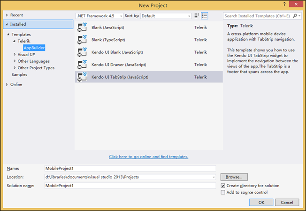Click the Cancel button
The width and height of the screenshot is (306, 211).
(x=287, y=203)
